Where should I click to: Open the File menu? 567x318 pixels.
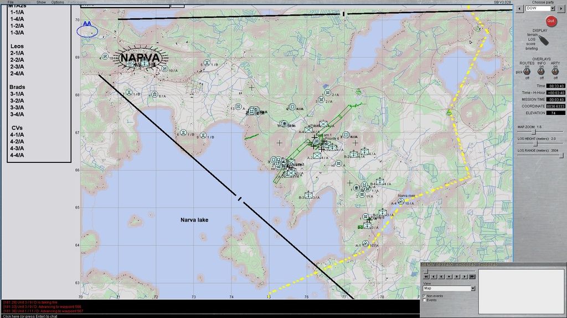tap(11, 2)
